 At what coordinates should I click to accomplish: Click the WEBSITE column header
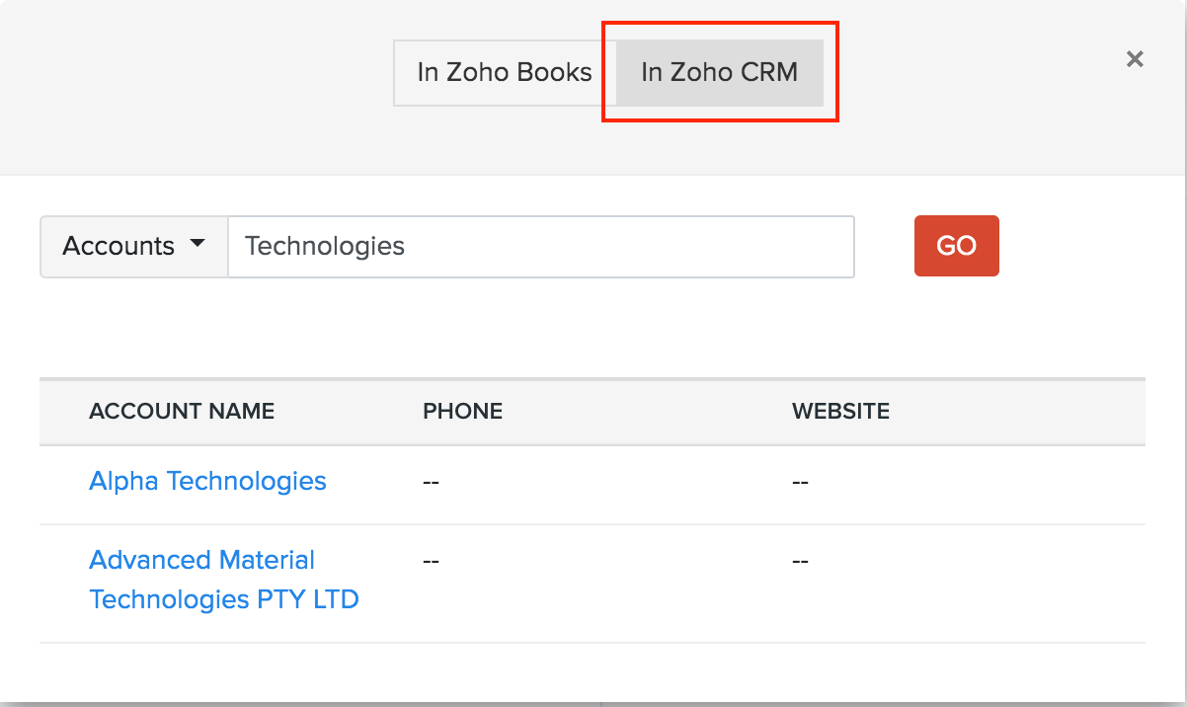coord(840,411)
